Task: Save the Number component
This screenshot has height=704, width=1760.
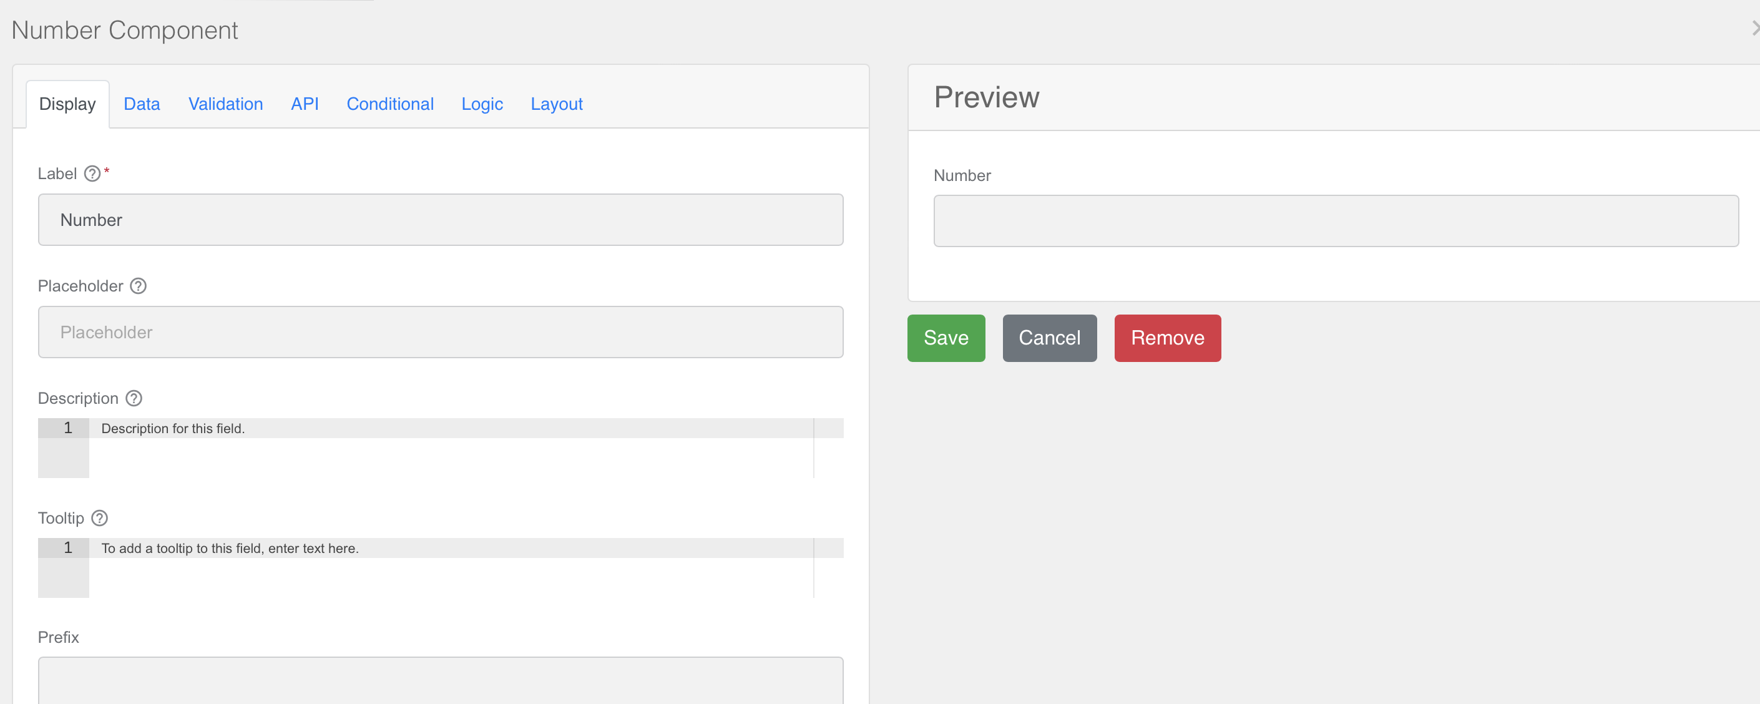Action: click(946, 338)
